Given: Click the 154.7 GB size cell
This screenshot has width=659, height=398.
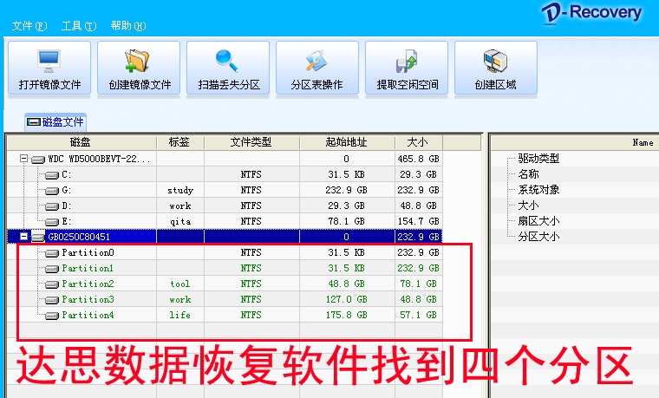Looking at the screenshot, I should pos(418,221).
